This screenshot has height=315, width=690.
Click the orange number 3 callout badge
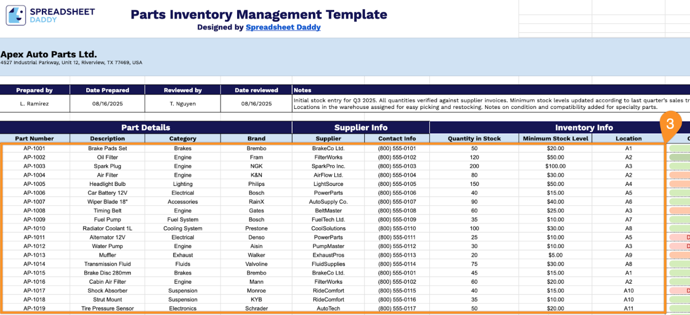pyautogui.click(x=670, y=124)
